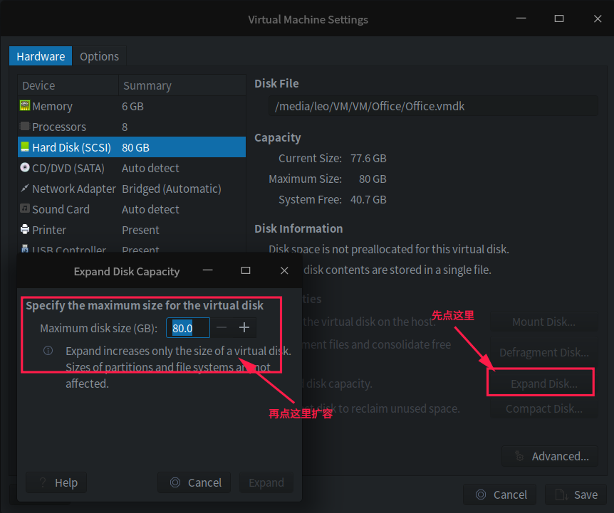
Task: Select the Sound Card device row
Action: pos(132,209)
